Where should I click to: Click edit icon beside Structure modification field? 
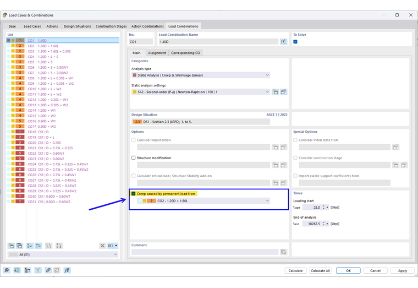[283, 165]
